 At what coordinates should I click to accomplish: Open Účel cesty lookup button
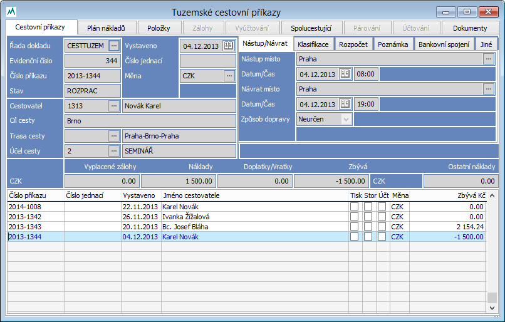[x=113, y=151]
